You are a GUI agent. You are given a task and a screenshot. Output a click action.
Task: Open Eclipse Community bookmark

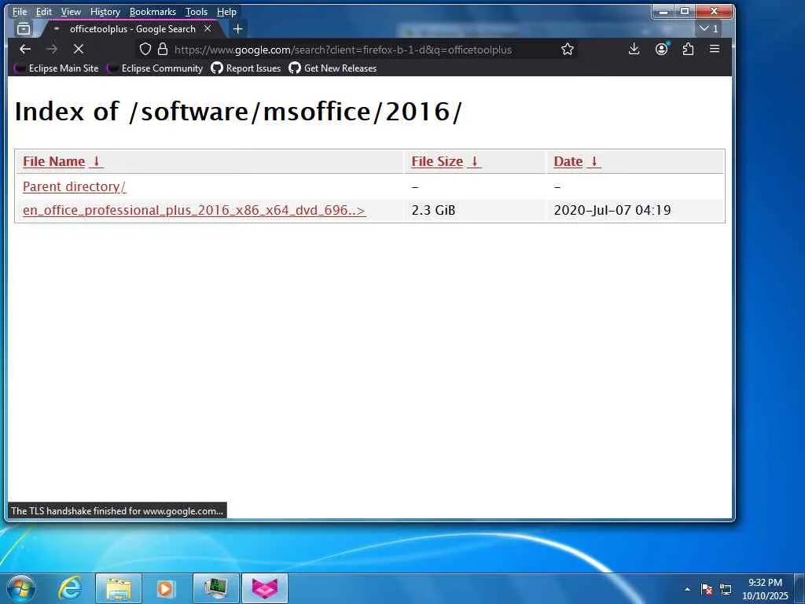(155, 68)
